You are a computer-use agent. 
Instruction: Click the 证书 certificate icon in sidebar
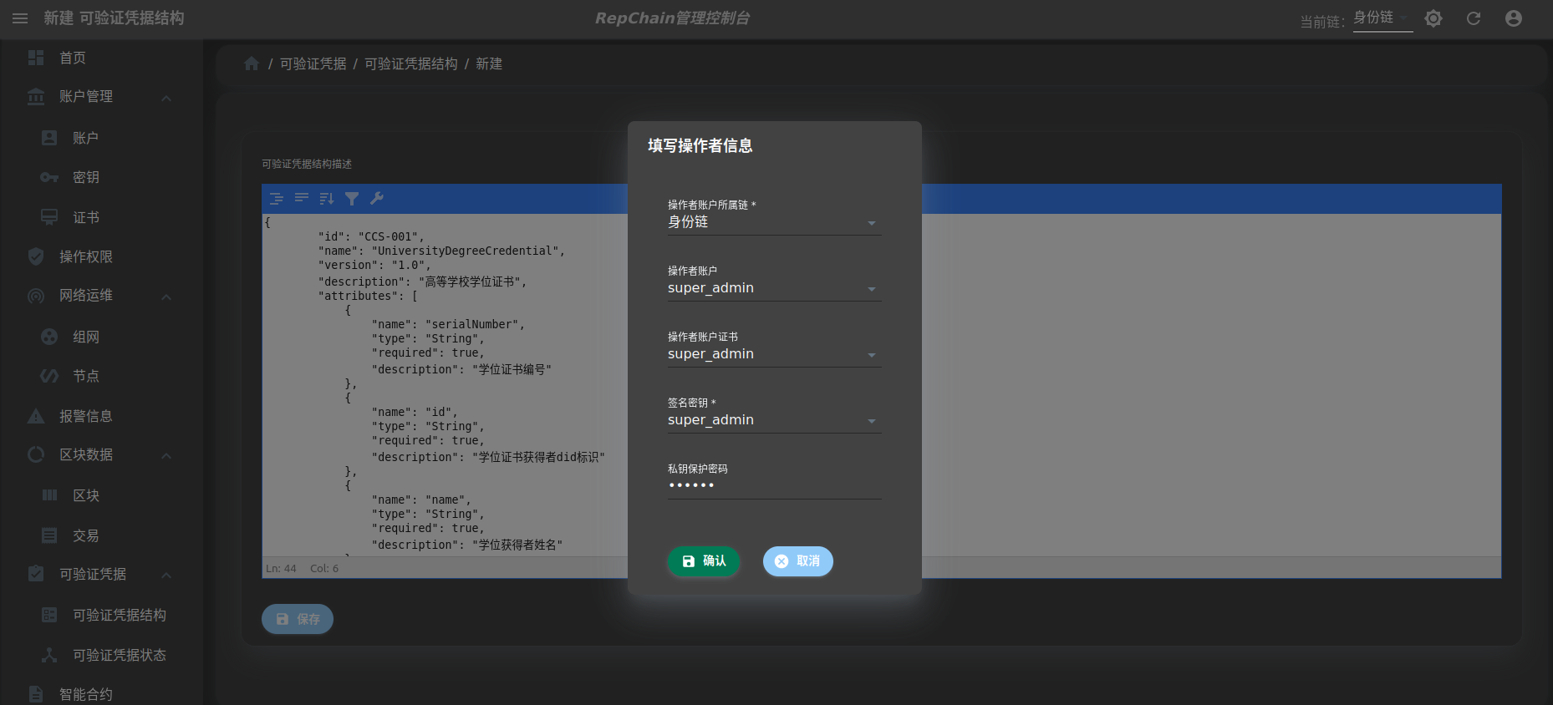point(49,217)
